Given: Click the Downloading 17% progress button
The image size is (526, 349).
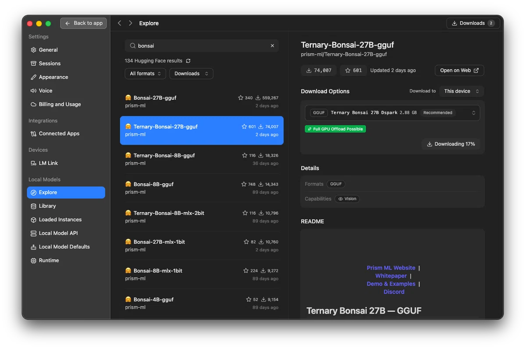Looking at the screenshot, I should point(451,144).
